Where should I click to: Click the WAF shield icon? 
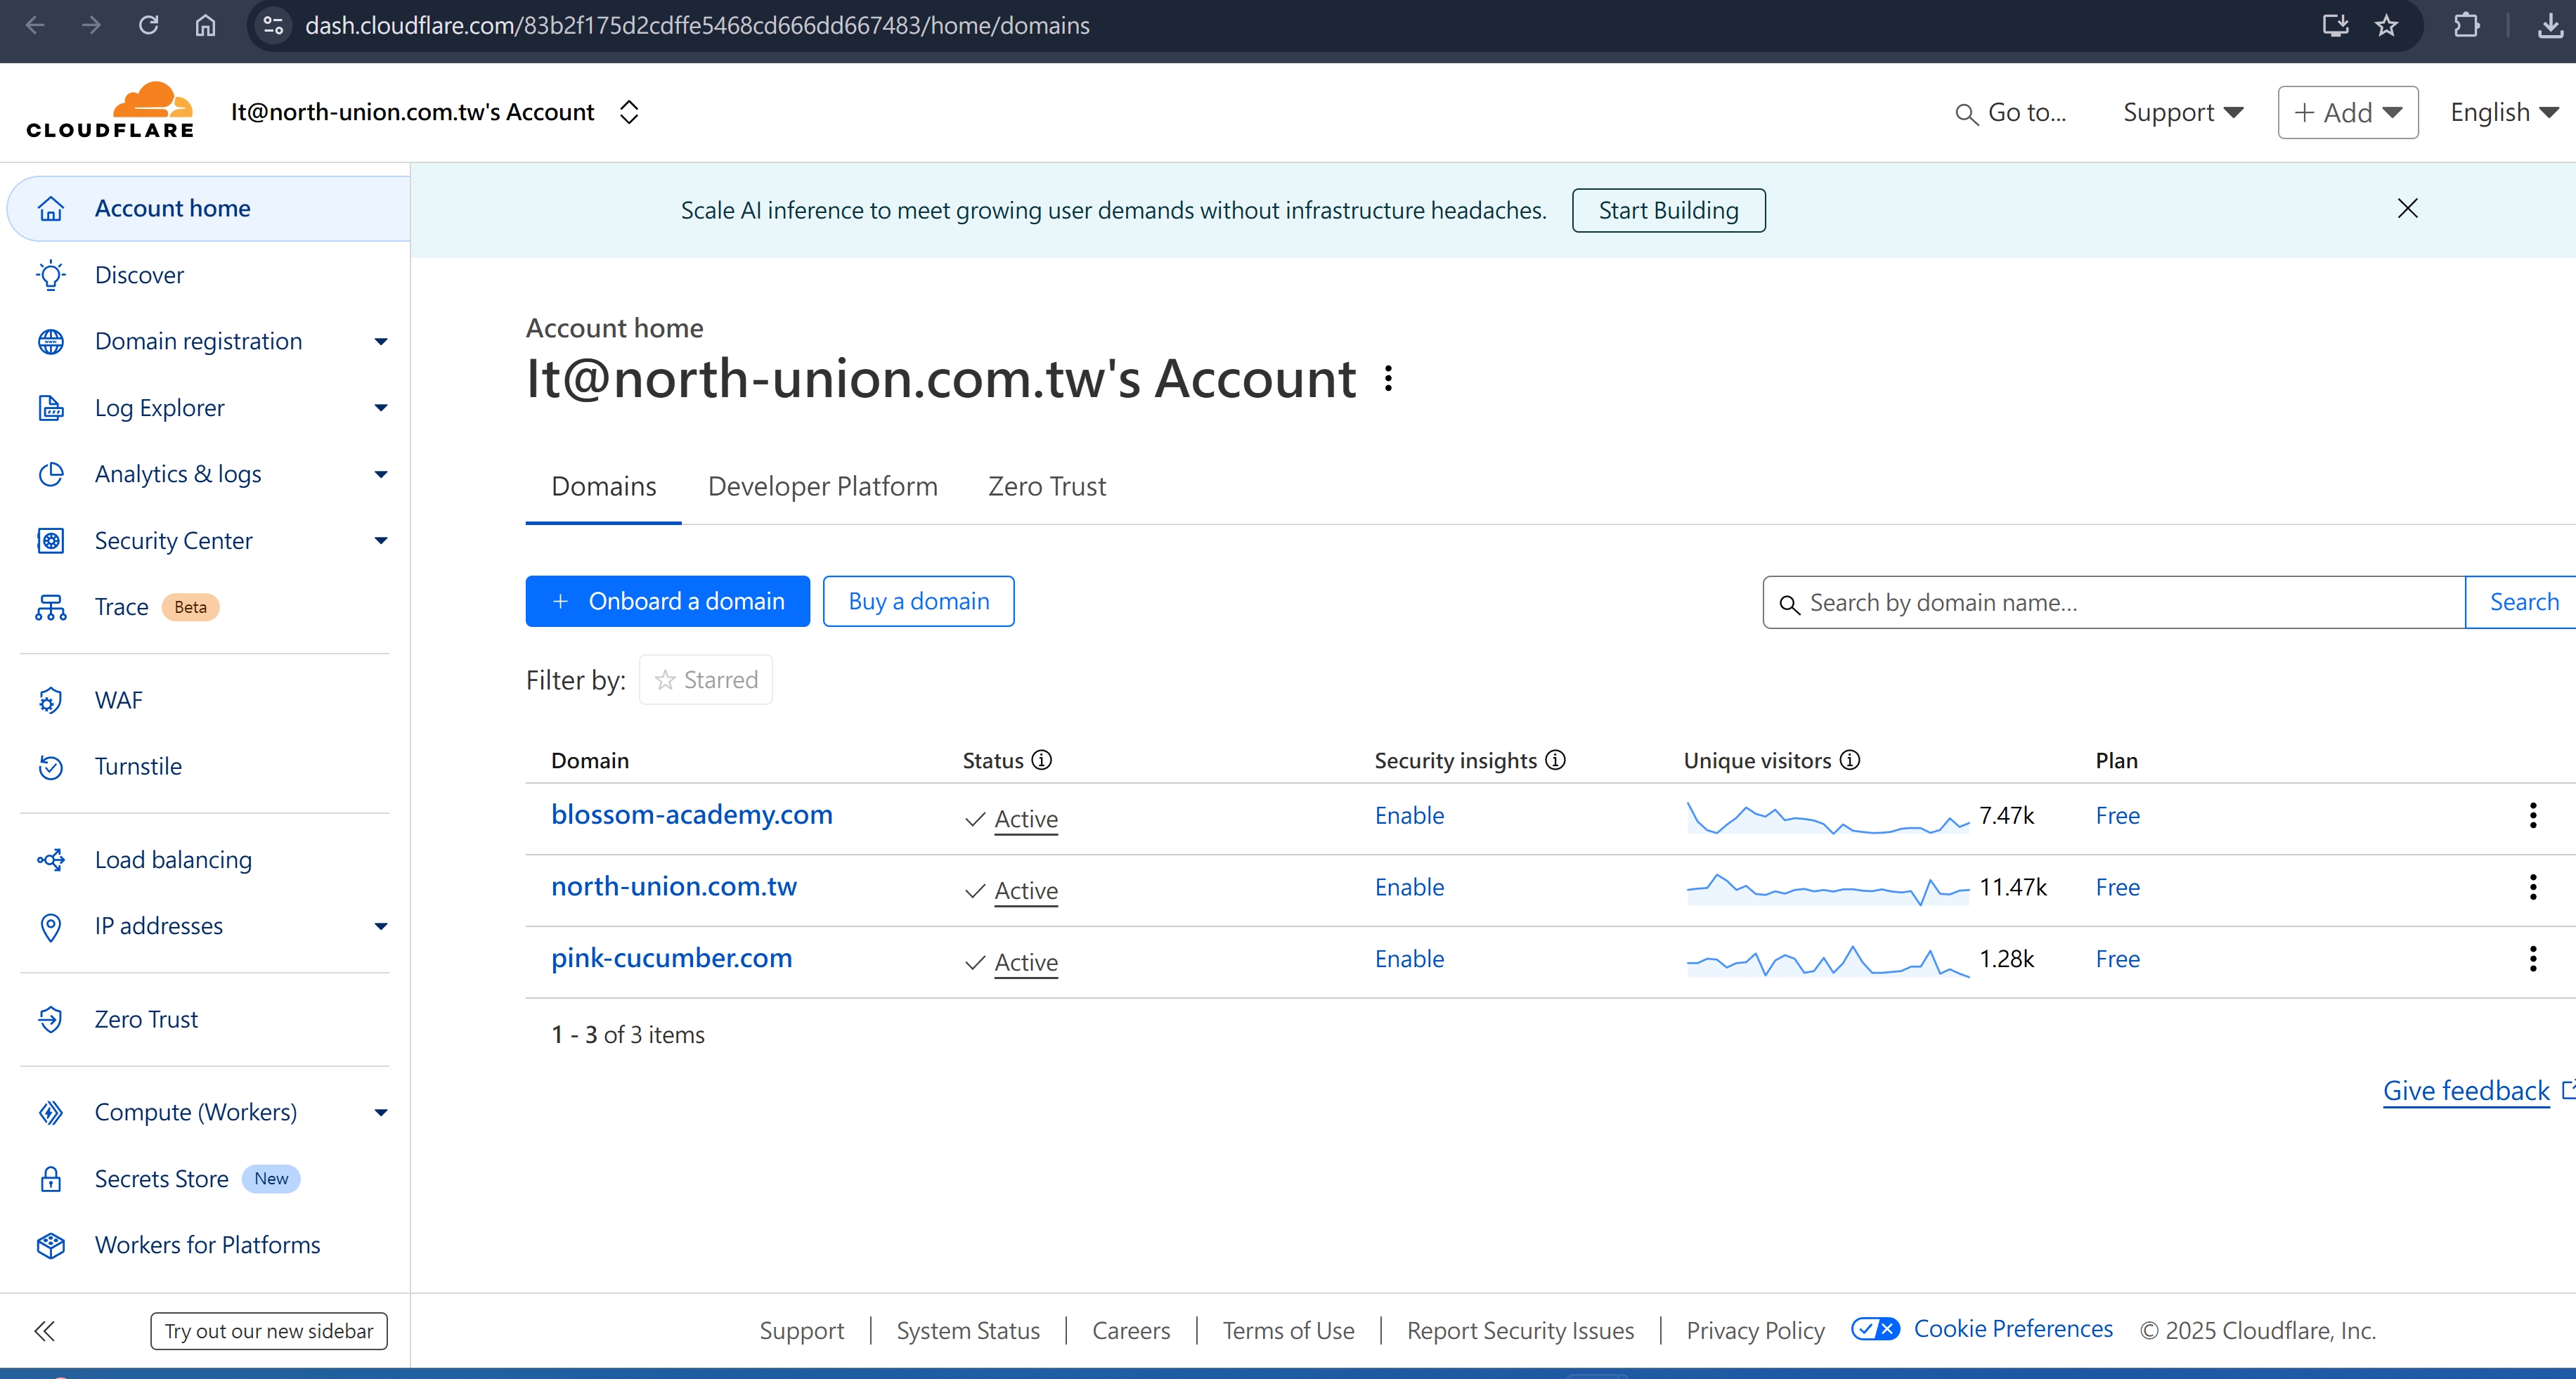pyautogui.click(x=51, y=700)
